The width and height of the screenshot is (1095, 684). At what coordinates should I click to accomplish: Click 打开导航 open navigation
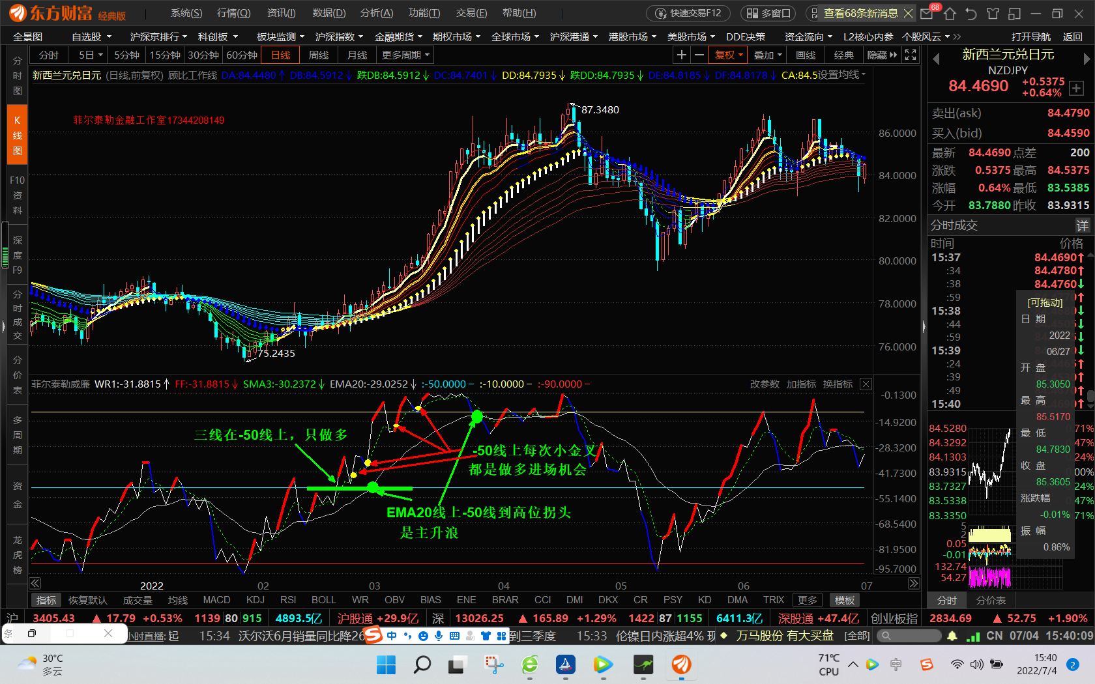pyautogui.click(x=1031, y=37)
